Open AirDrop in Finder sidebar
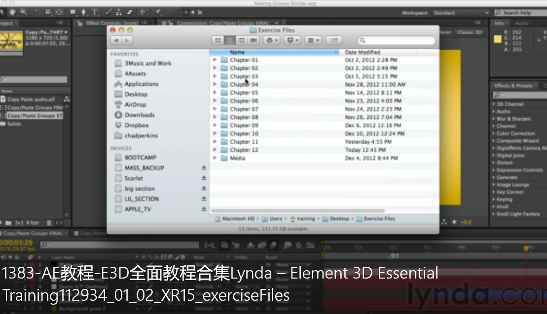Image resolution: width=547 pixels, height=314 pixels. (x=135, y=104)
